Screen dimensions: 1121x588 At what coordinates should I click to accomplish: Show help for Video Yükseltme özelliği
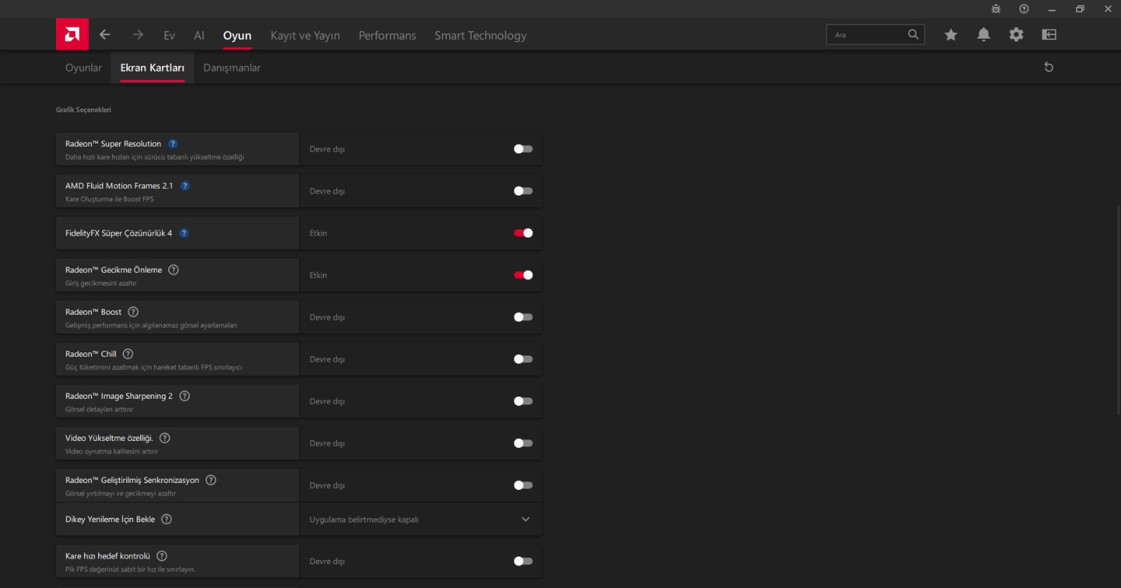[165, 438]
